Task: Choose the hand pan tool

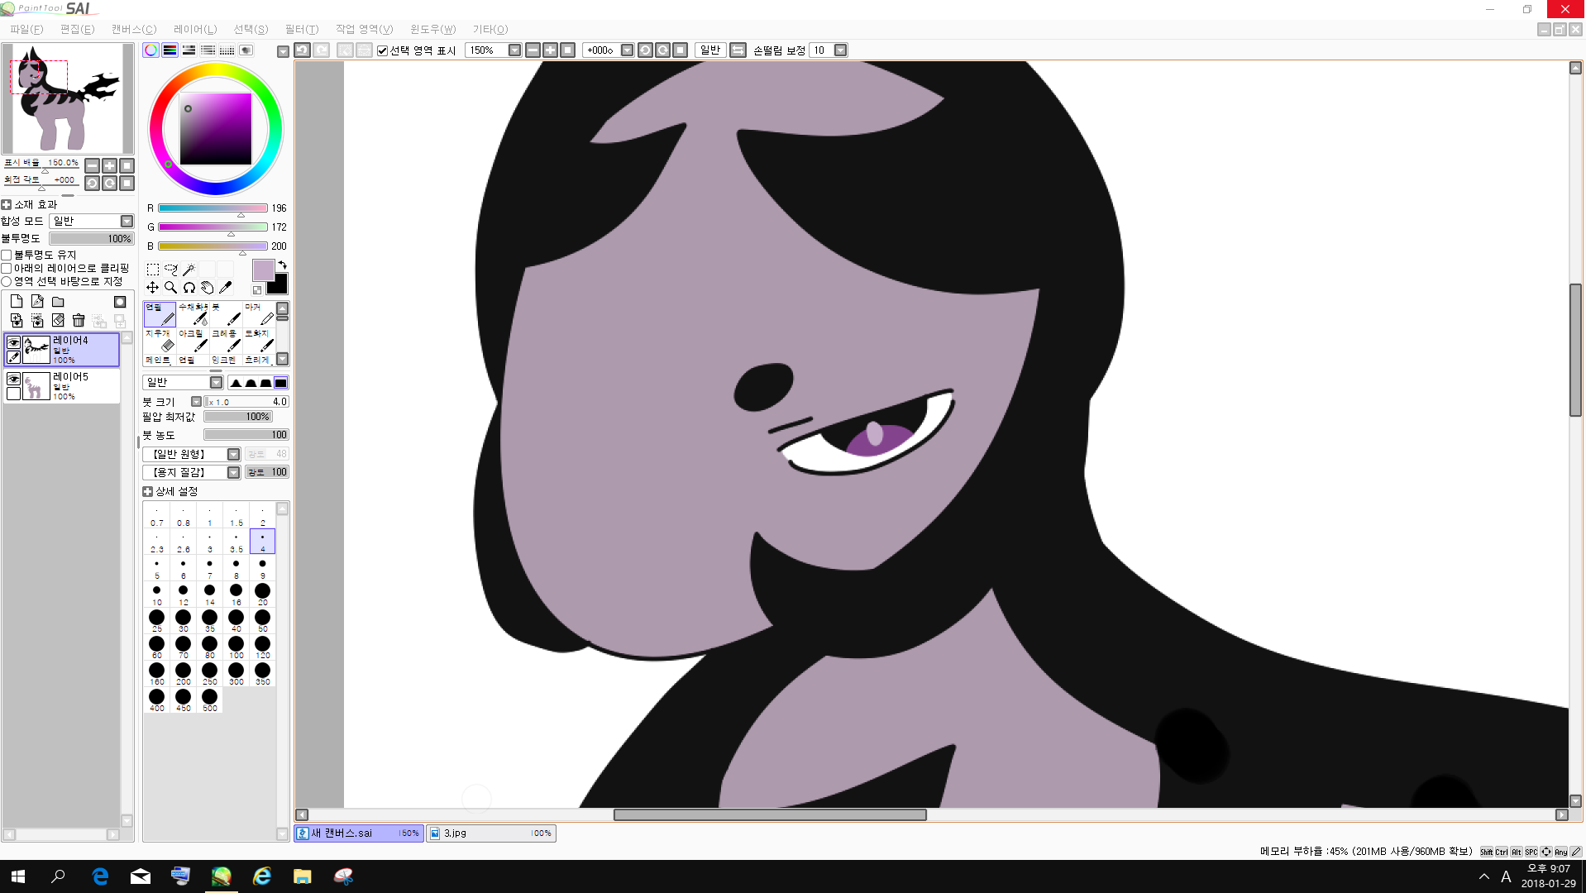Action: coord(207,288)
